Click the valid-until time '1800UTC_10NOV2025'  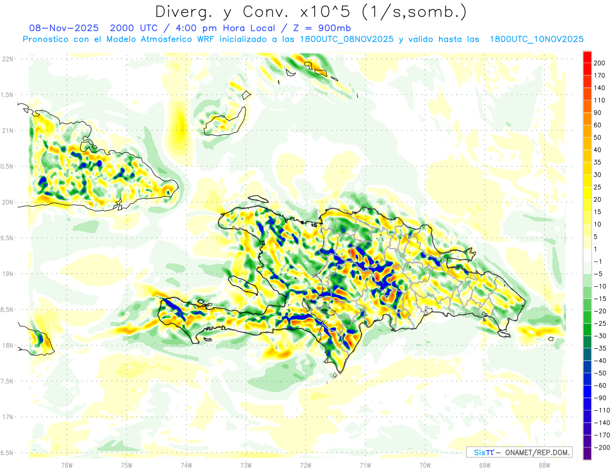click(x=536, y=39)
